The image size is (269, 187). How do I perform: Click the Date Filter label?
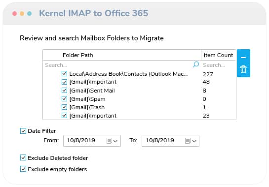pyautogui.click(x=42, y=131)
